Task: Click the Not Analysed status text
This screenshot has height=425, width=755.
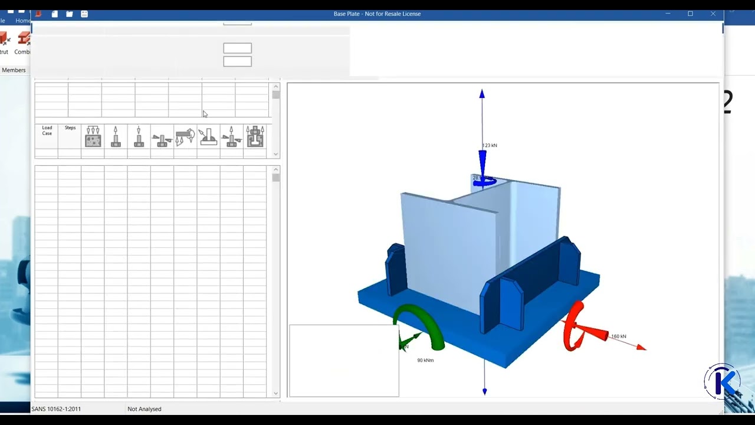Action: tap(145, 408)
